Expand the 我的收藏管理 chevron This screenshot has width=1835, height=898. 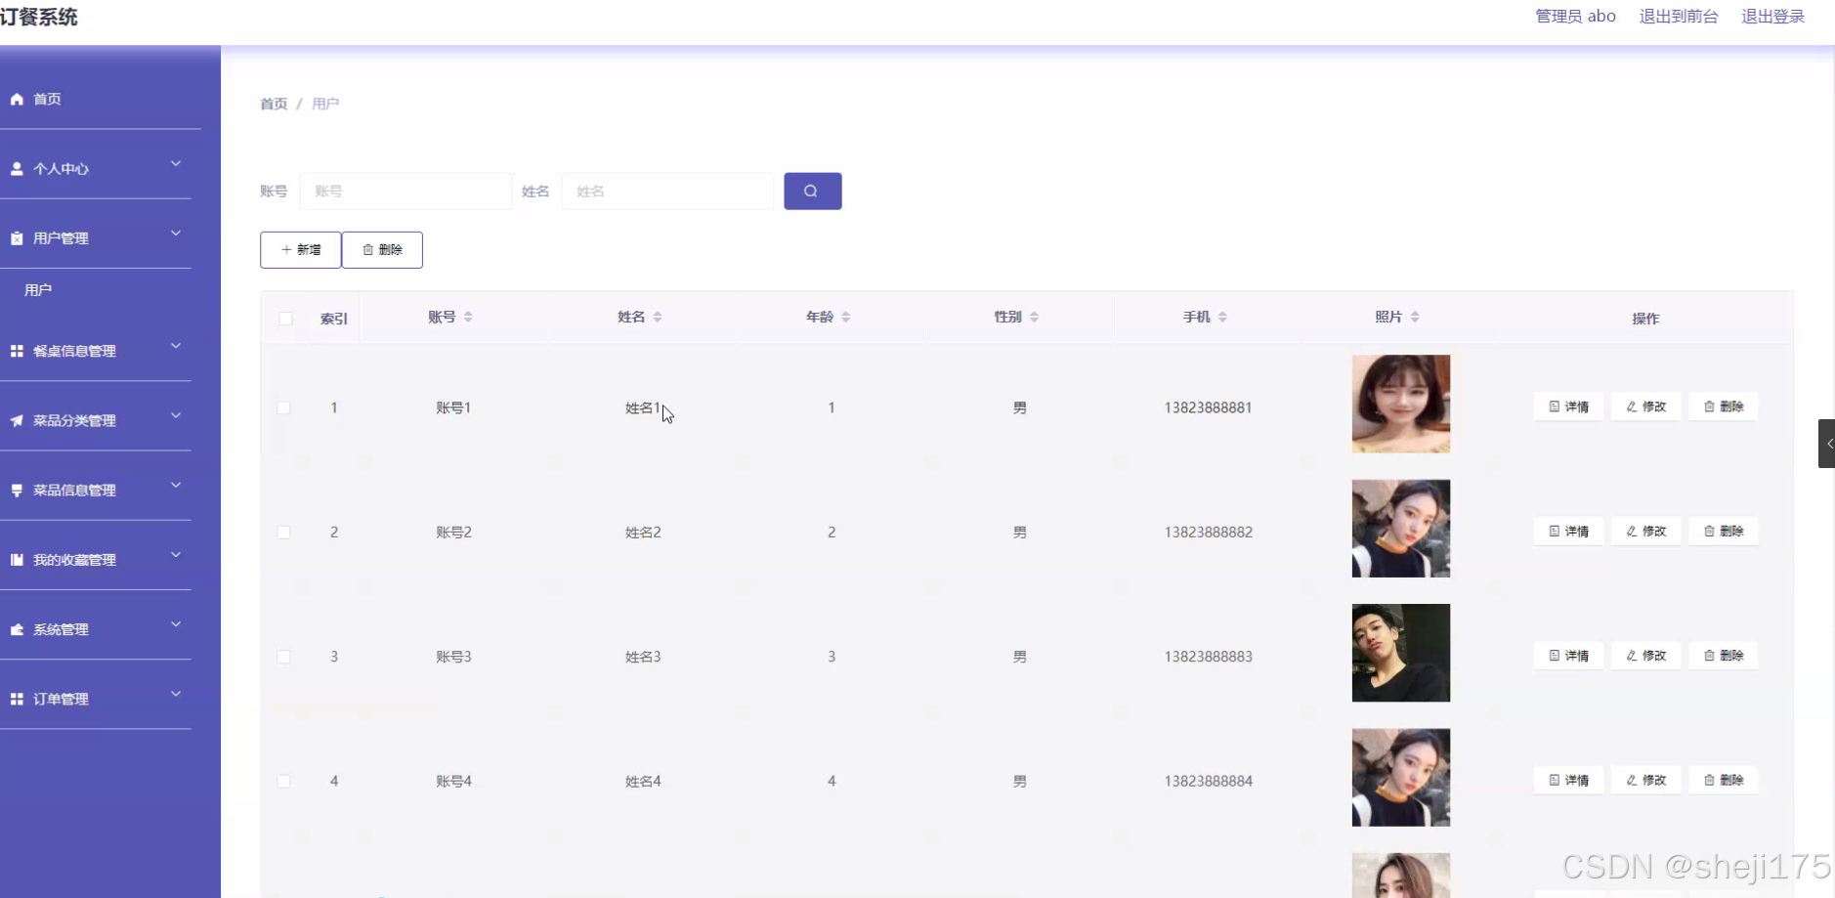point(176,555)
